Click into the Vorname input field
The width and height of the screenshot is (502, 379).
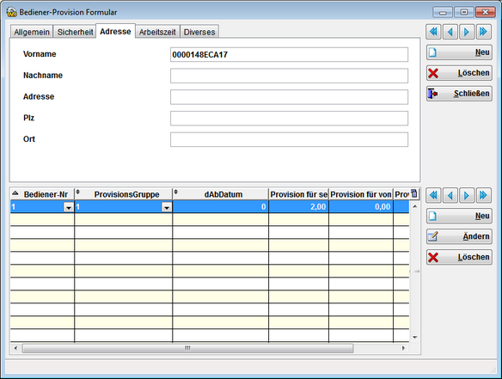[x=289, y=55]
